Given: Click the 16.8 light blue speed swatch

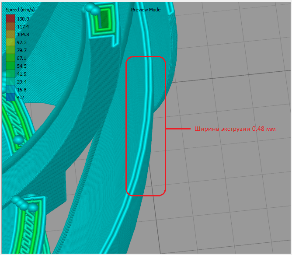Looking at the screenshot, I should [10, 89].
